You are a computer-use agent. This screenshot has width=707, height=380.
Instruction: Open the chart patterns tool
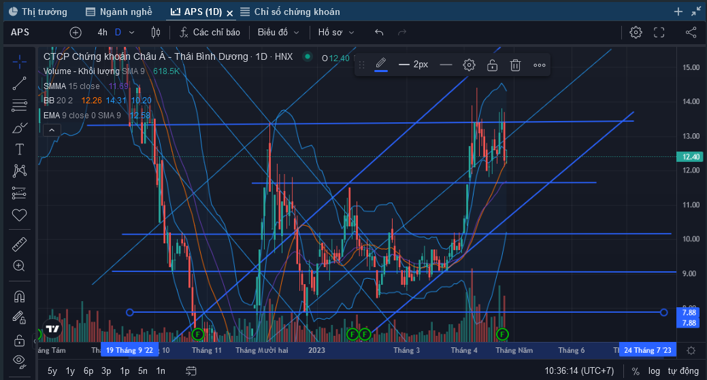19,171
